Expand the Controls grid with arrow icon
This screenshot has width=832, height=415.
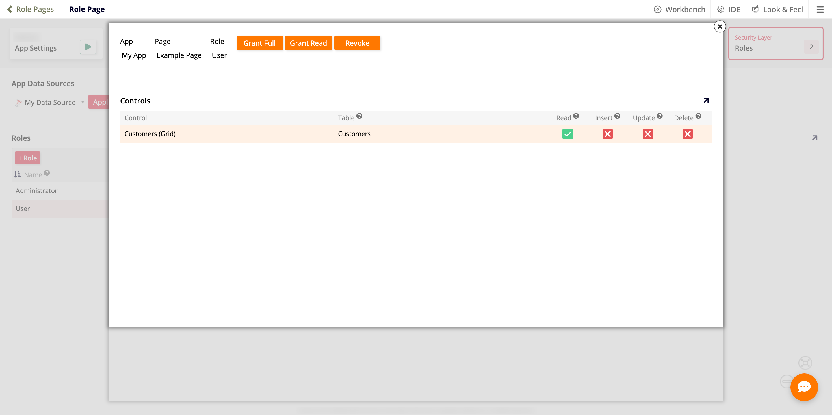click(706, 101)
